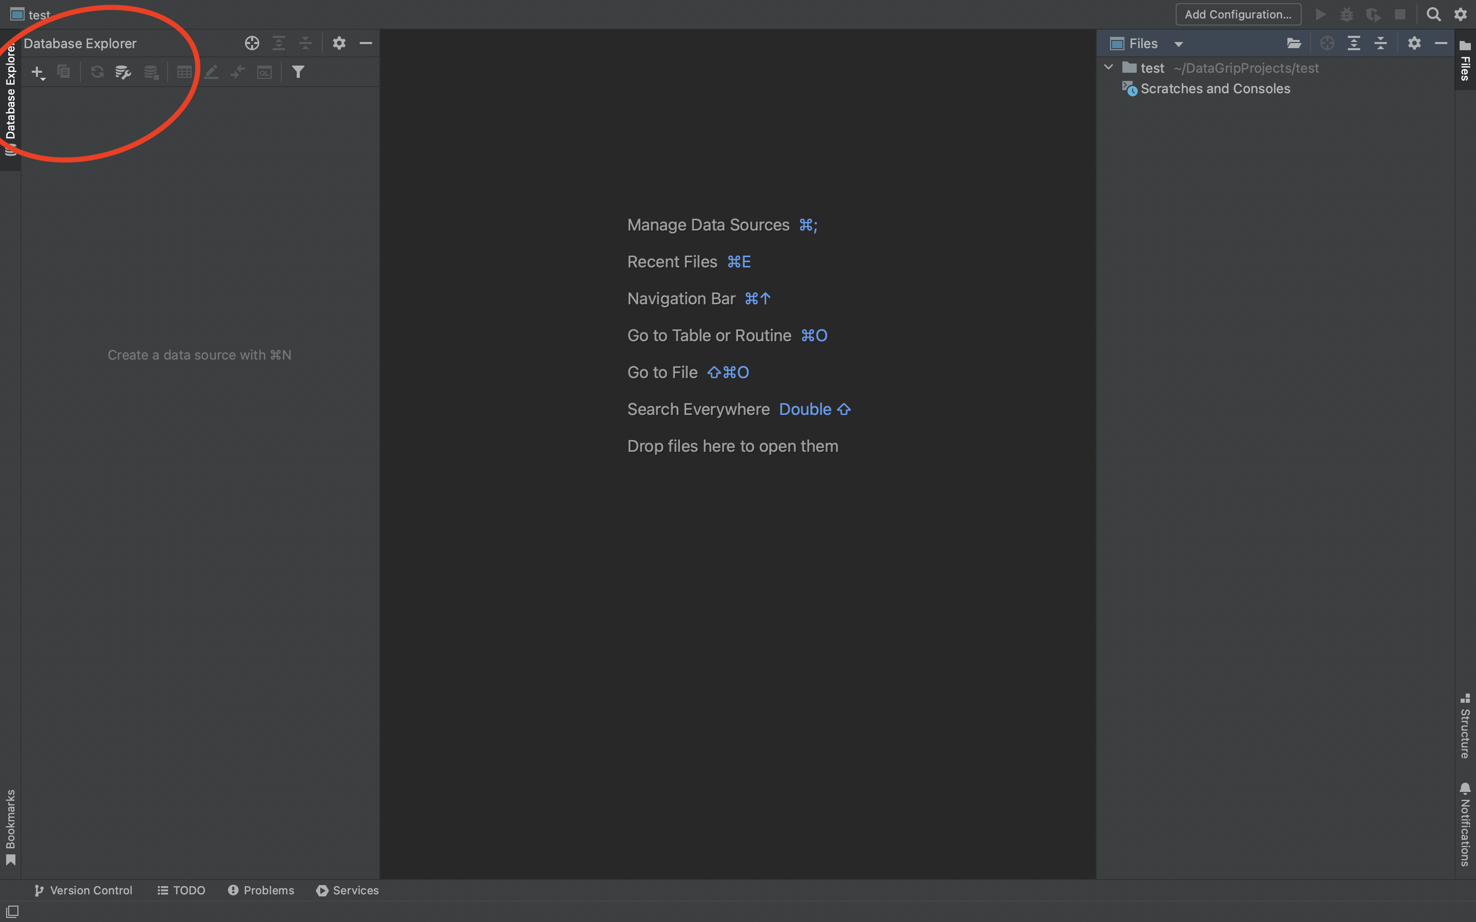This screenshot has height=922, width=1476.
Task: Switch to the Services tab
Action: (347, 890)
